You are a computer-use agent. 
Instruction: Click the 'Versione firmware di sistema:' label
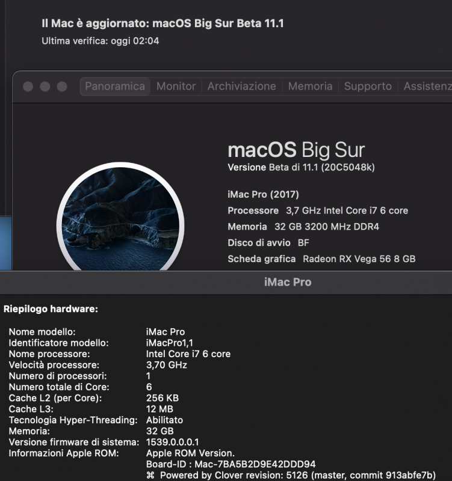pos(74,443)
